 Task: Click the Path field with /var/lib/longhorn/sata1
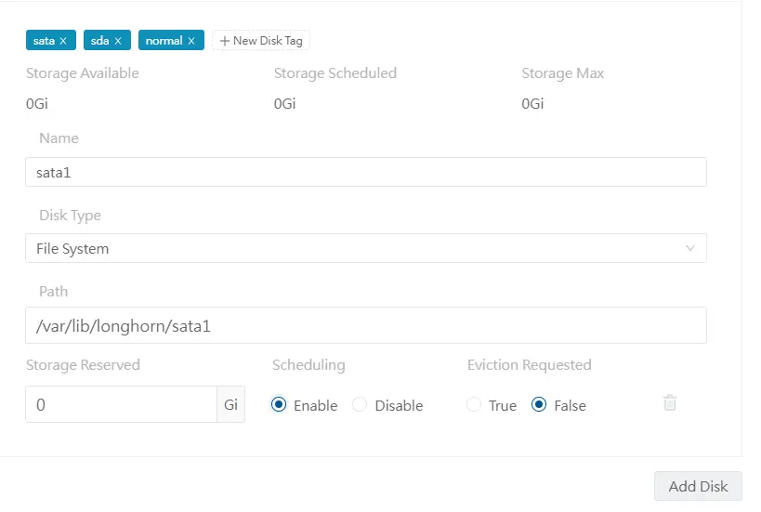click(x=365, y=326)
